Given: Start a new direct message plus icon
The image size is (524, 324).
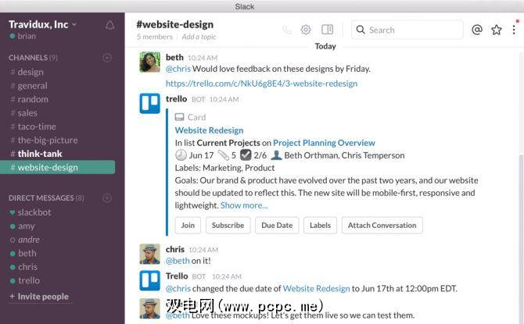Looking at the screenshot, I should (x=107, y=198).
